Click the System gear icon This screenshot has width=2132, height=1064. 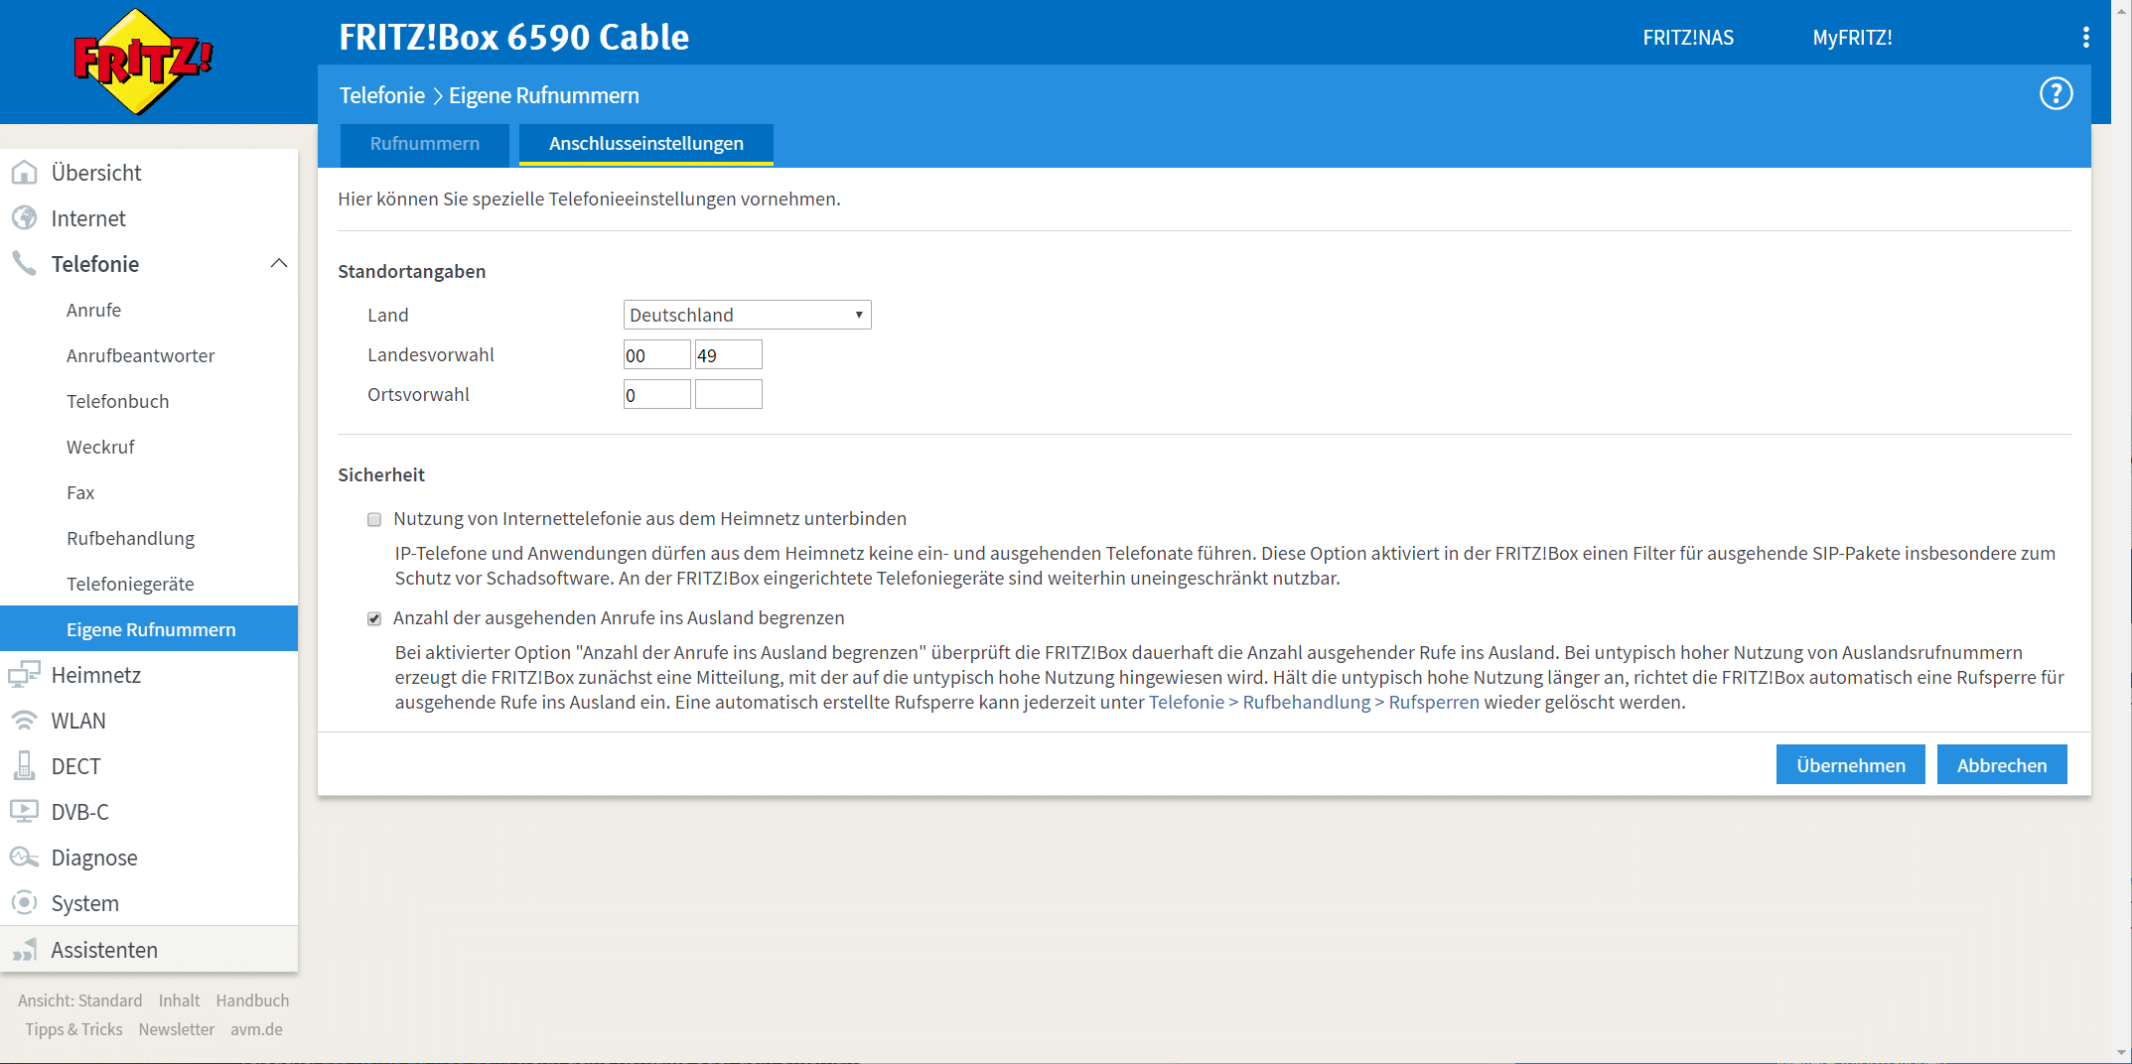pyautogui.click(x=24, y=903)
